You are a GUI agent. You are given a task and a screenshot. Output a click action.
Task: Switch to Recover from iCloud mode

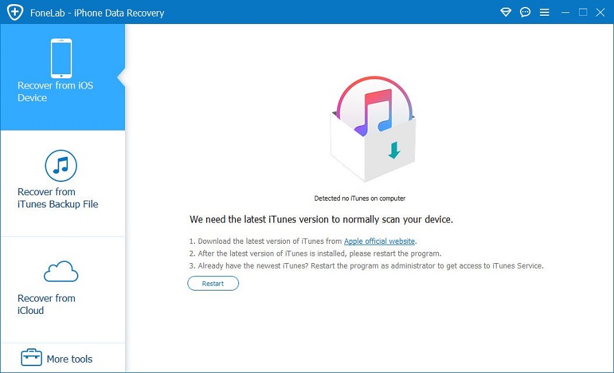(62, 290)
